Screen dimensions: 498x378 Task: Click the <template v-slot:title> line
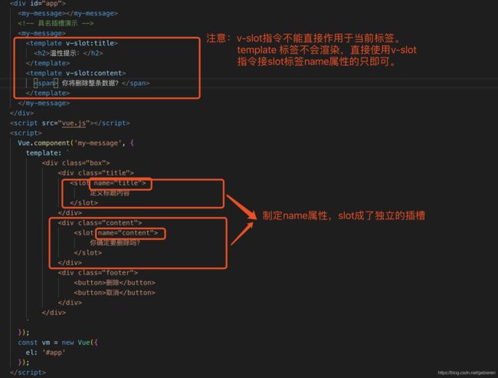tap(72, 43)
